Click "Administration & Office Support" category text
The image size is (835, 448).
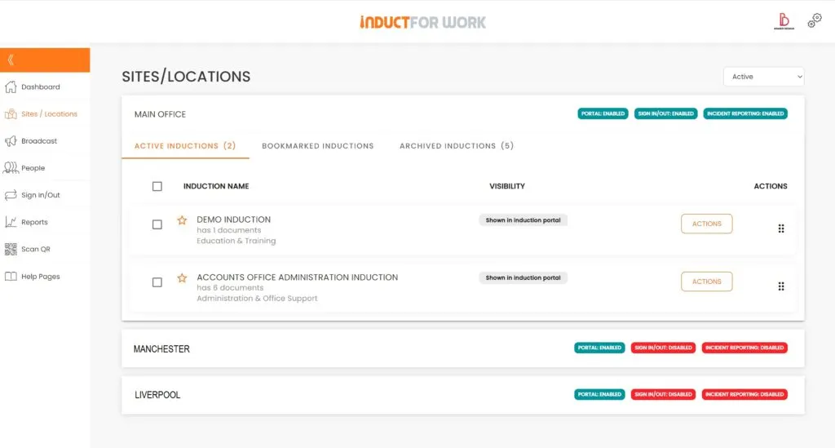257,299
